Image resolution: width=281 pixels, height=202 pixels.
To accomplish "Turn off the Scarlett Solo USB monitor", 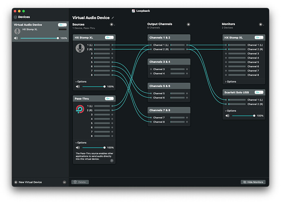I will coord(259,92).
